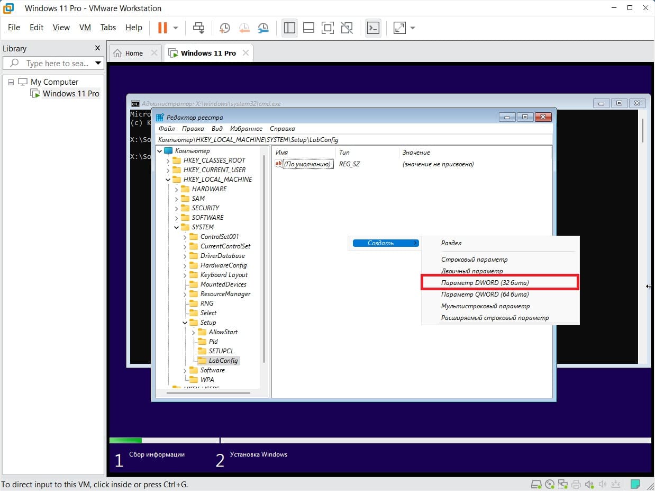Viewport: 655px width, 491px height.
Task: Expand the HKEY_CURRENT_USER key
Action: point(168,170)
